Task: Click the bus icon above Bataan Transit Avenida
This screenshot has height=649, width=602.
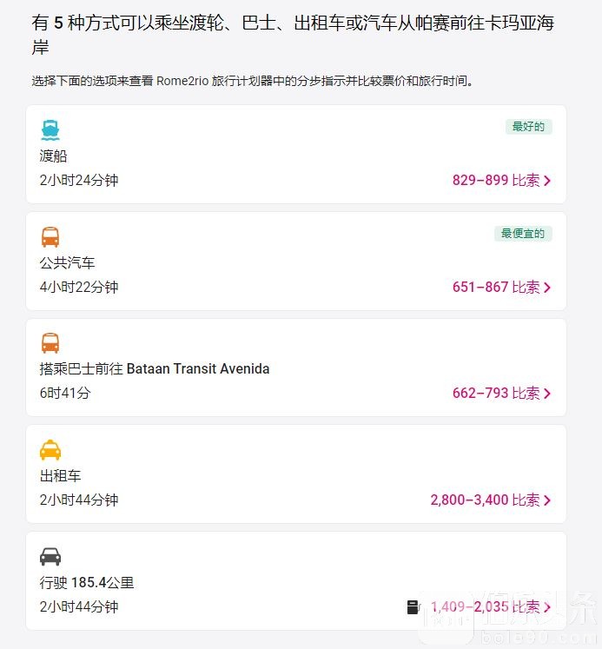Action: (50, 343)
